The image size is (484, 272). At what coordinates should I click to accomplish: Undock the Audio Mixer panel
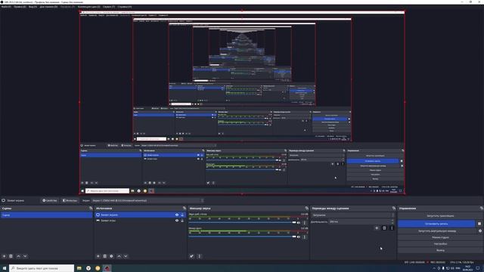(x=306, y=209)
